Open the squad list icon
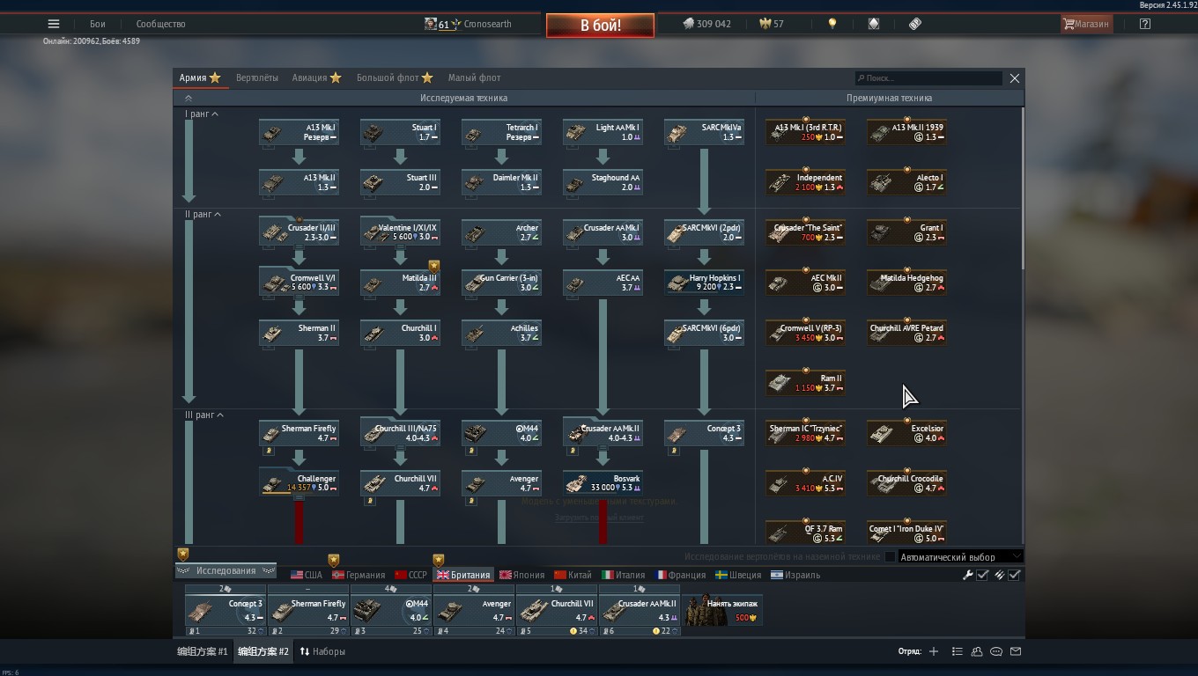 tap(957, 651)
